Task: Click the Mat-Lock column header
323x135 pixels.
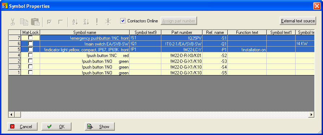Action: (30, 32)
